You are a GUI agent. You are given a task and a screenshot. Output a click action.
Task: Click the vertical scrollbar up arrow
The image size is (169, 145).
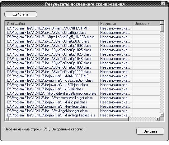[162, 23]
